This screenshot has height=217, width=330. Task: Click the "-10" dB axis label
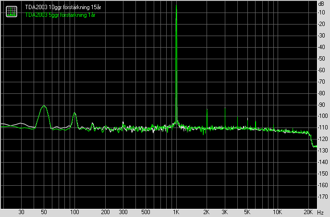(322, 13)
